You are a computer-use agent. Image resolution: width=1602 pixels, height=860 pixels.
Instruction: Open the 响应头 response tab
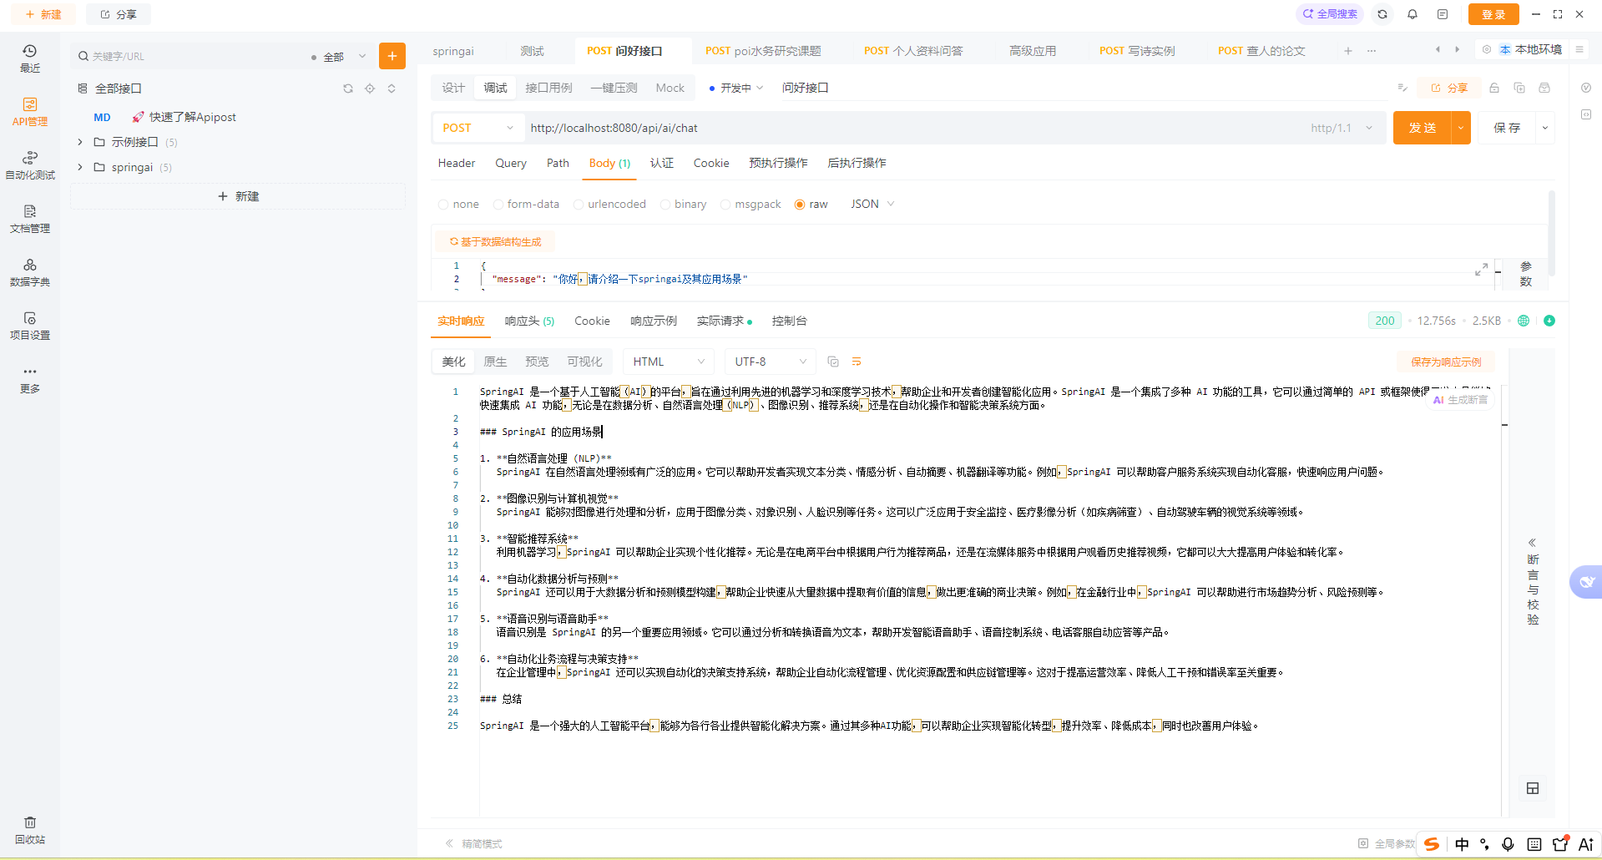pos(529,321)
